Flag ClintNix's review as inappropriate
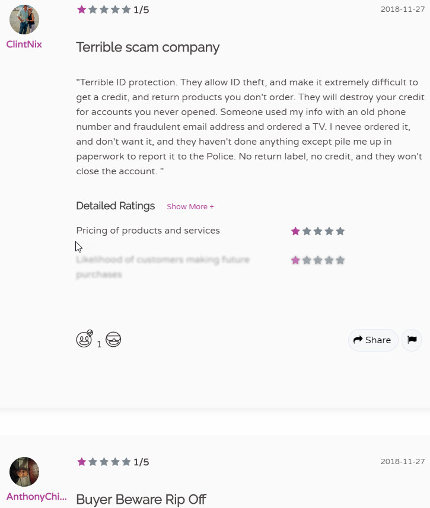Image resolution: width=430 pixels, height=508 pixels. point(412,340)
